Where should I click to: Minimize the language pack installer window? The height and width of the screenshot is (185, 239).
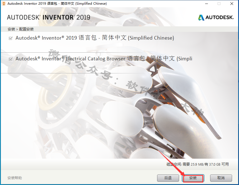[207, 4]
